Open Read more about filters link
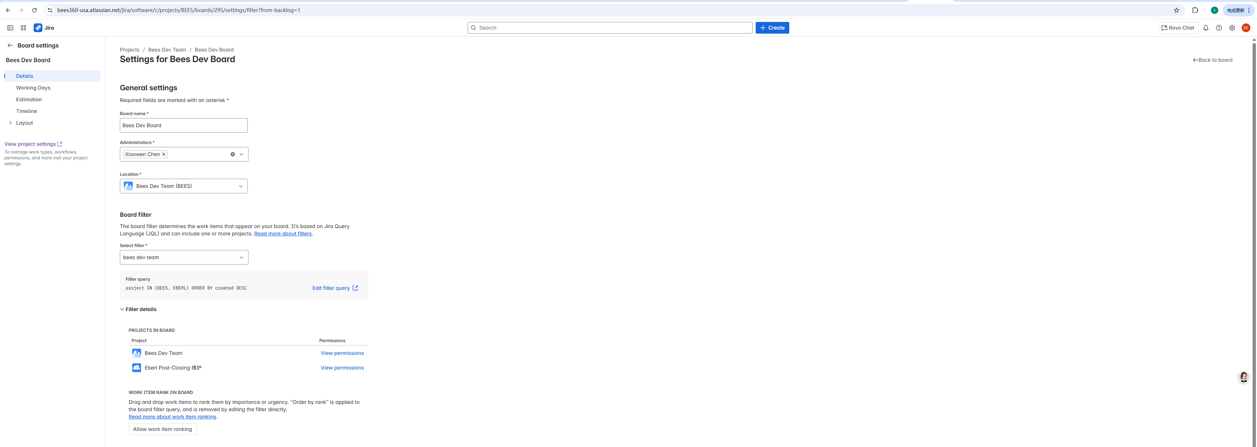1257x447 pixels. point(282,234)
